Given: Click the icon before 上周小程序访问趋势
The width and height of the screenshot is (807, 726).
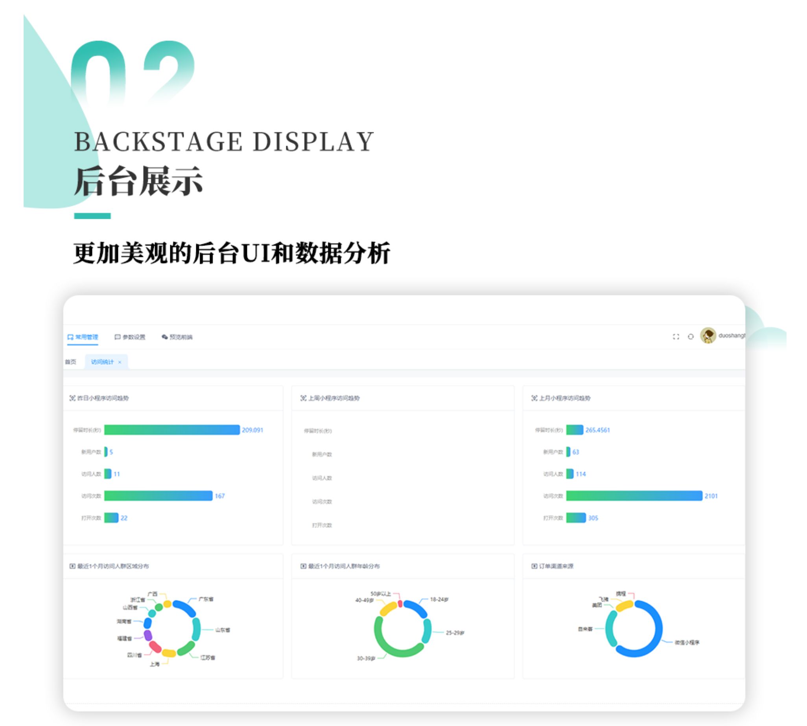Looking at the screenshot, I should (x=304, y=398).
